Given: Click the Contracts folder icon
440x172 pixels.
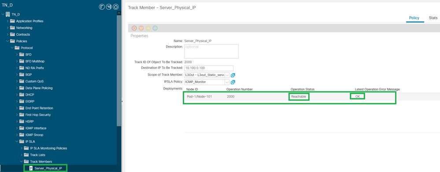Looking at the screenshot, I should (12, 34).
